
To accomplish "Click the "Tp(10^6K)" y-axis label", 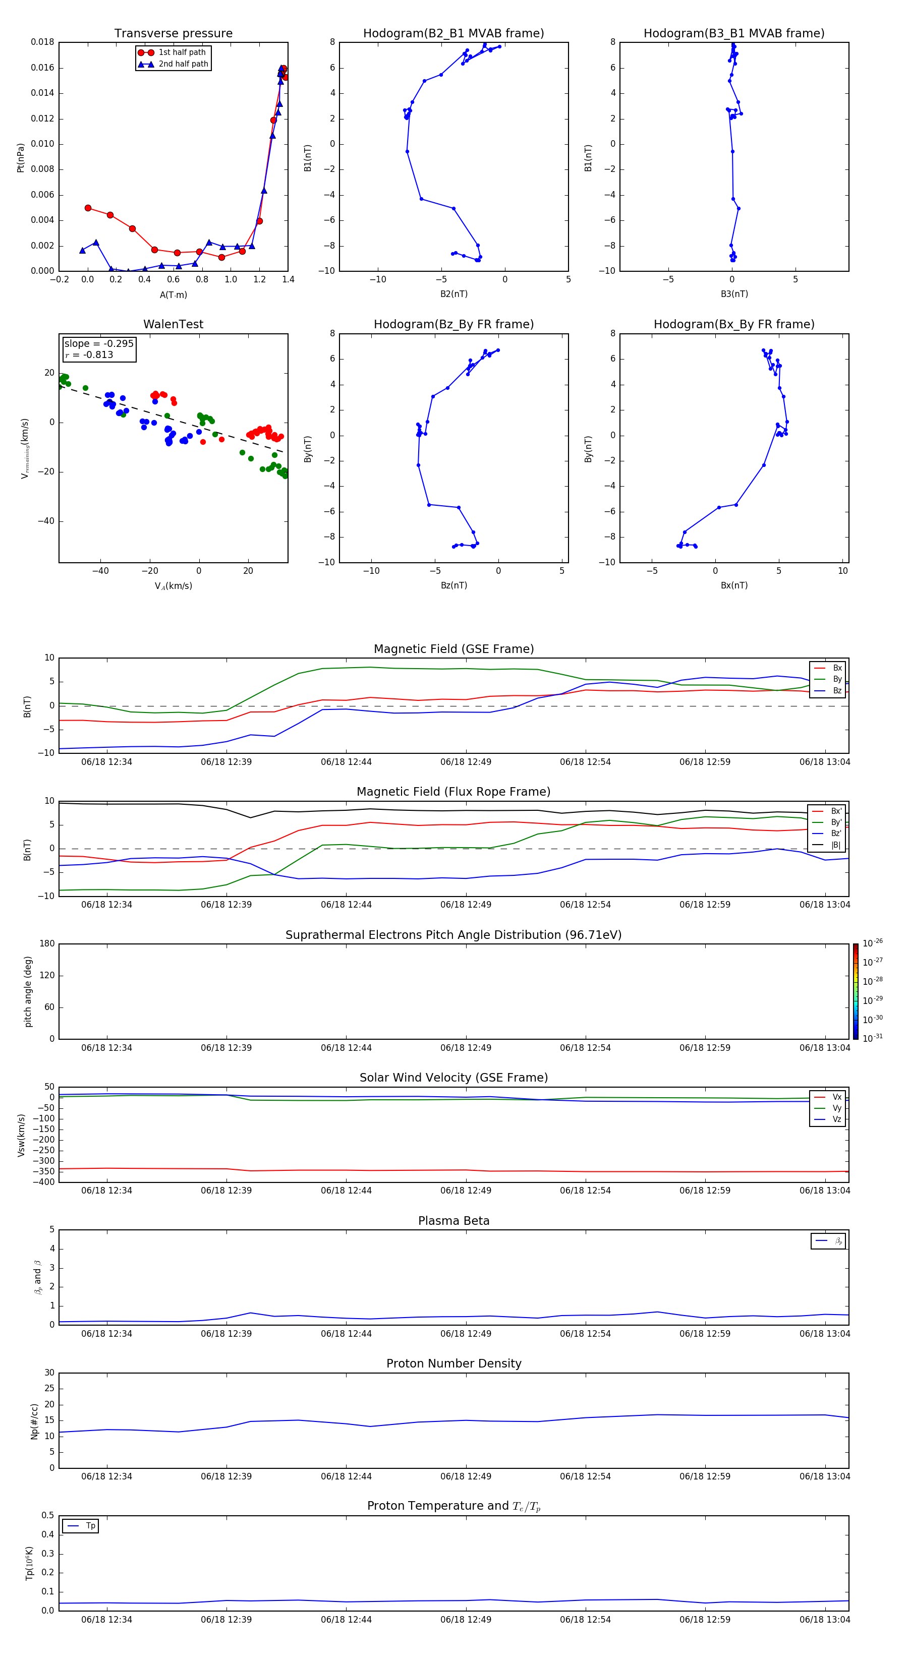I will tap(28, 1563).
